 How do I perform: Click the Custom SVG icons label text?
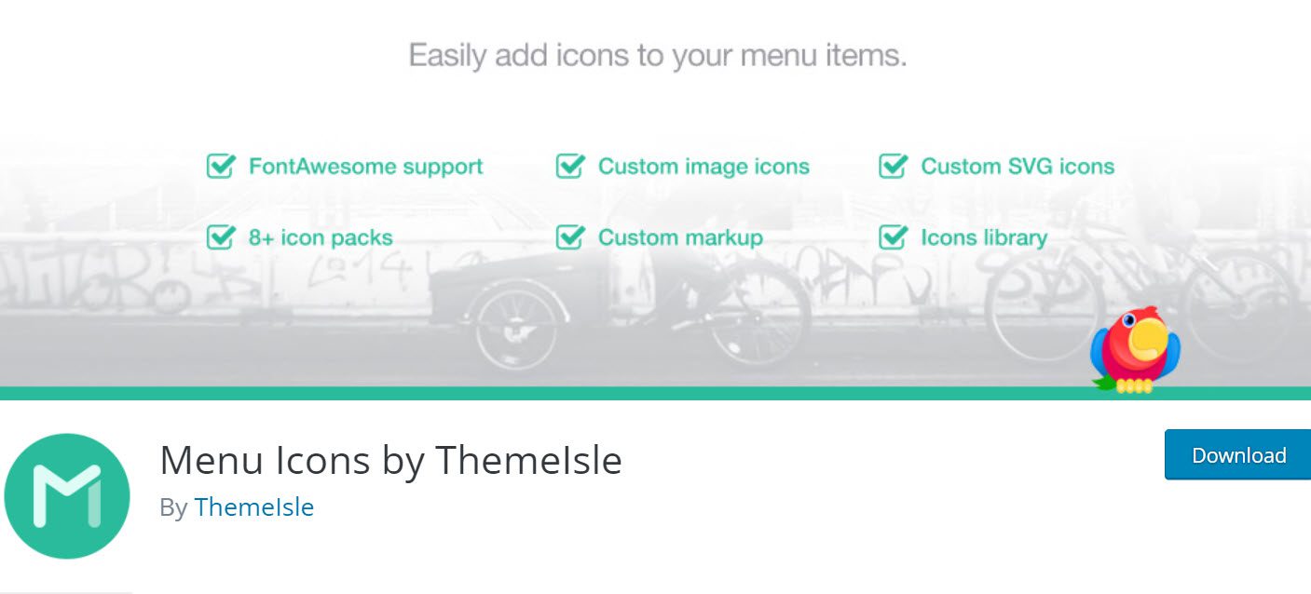[x=1017, y=167]
